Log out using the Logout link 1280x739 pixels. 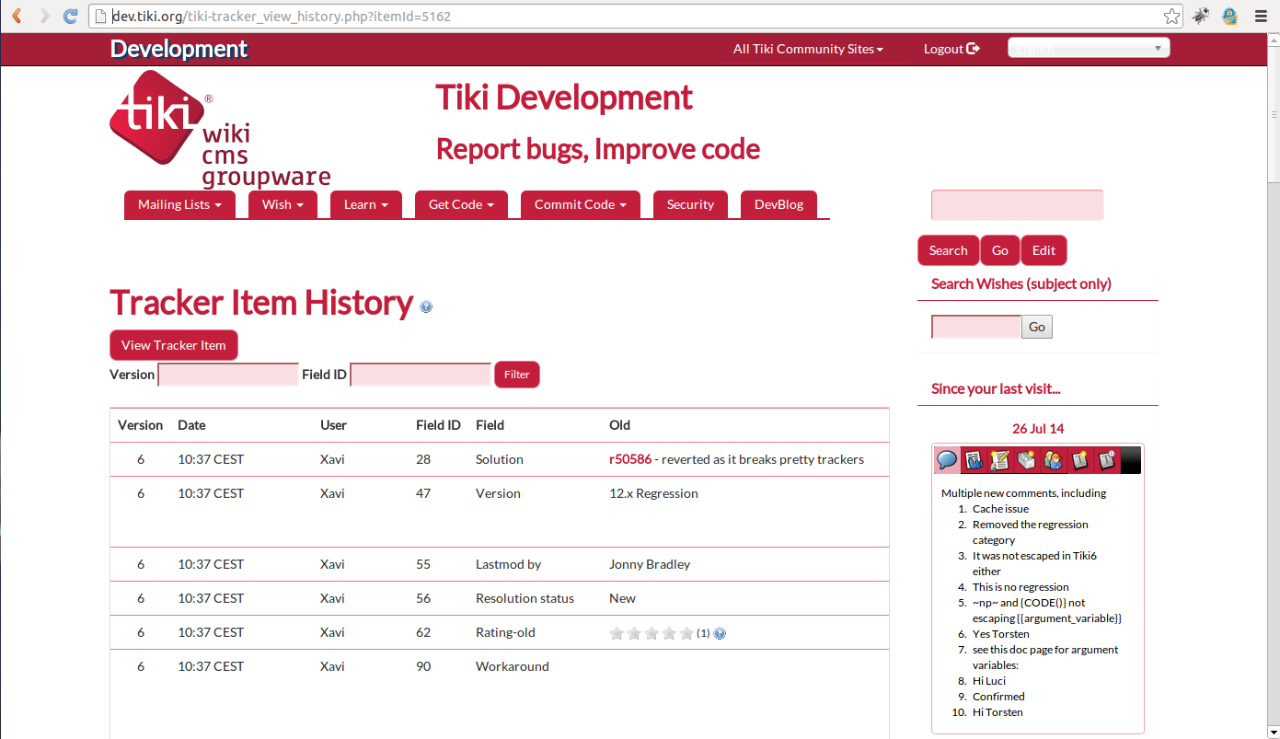tap(951, 49)
